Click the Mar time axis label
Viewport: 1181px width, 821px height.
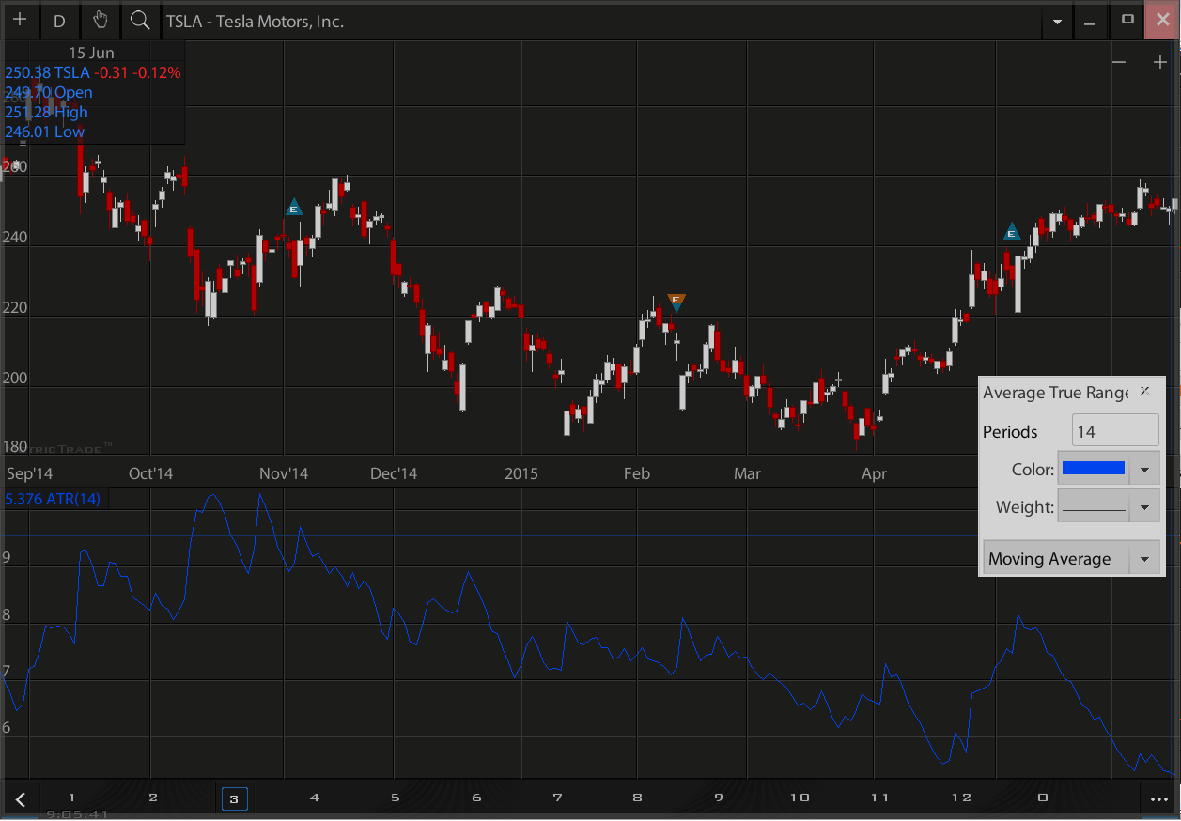[747, 473]
